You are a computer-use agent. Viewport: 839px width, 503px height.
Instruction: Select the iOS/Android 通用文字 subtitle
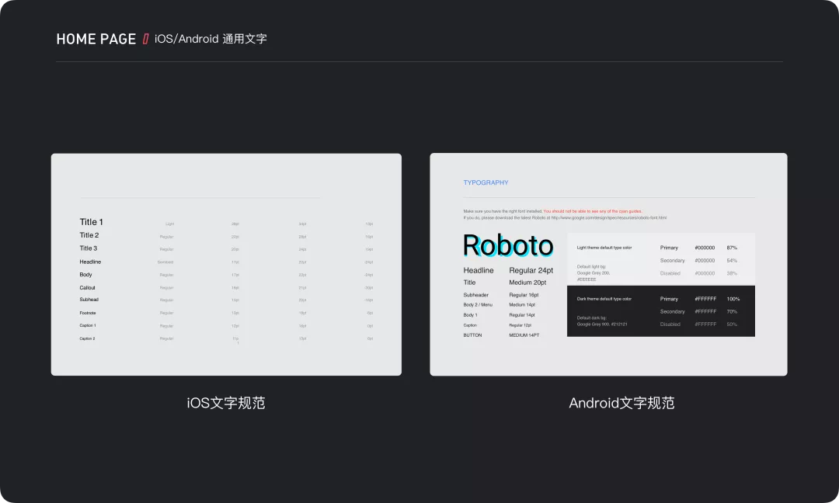coord(211,38)
